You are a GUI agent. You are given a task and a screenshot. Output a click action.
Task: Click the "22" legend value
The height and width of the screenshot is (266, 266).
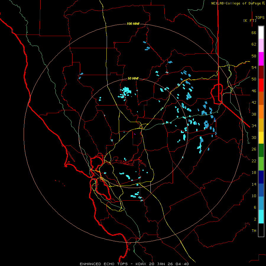tap(254, 161)
